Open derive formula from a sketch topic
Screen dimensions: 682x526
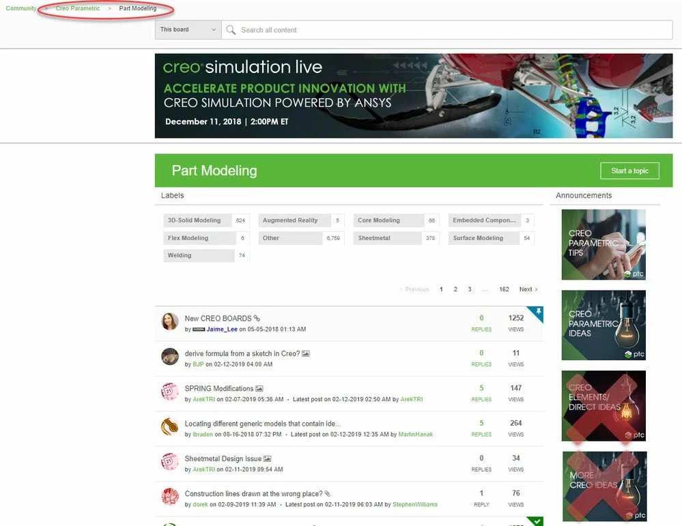coord(242,353)
